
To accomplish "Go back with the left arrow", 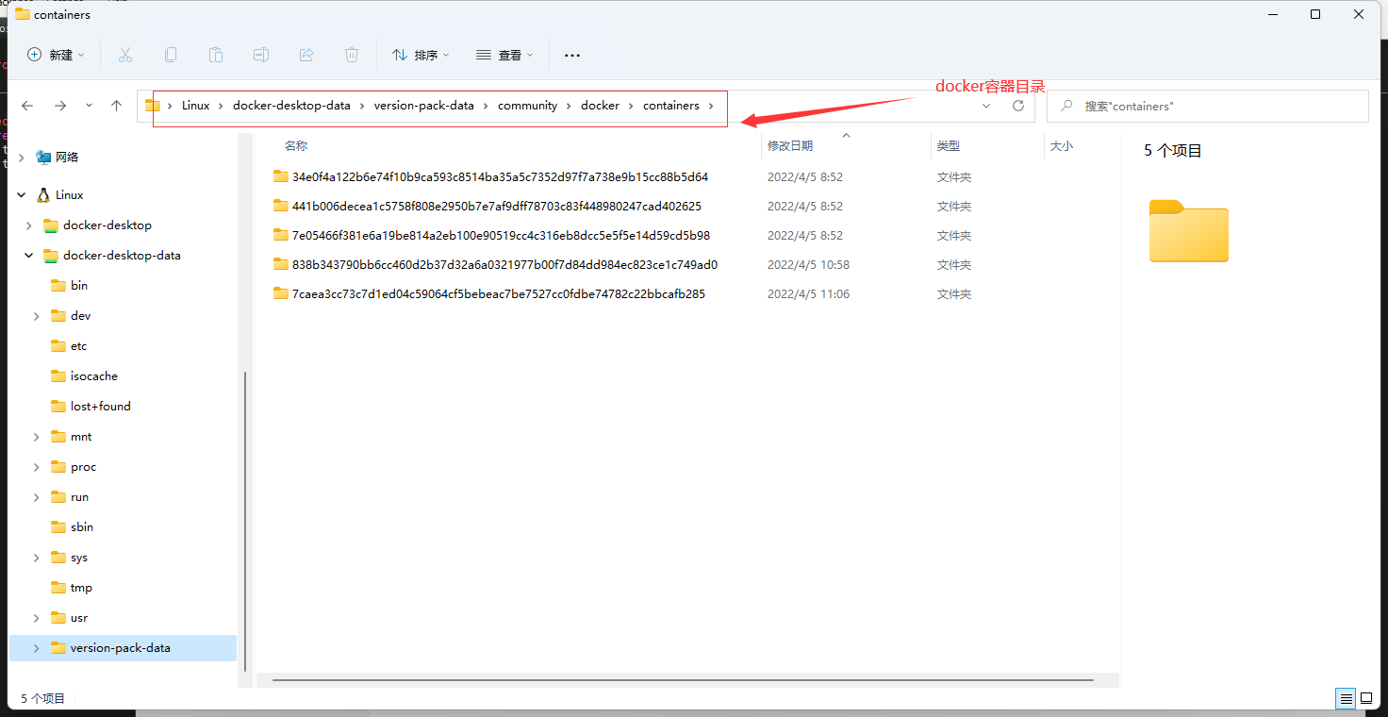I will [x=27, y=106].
